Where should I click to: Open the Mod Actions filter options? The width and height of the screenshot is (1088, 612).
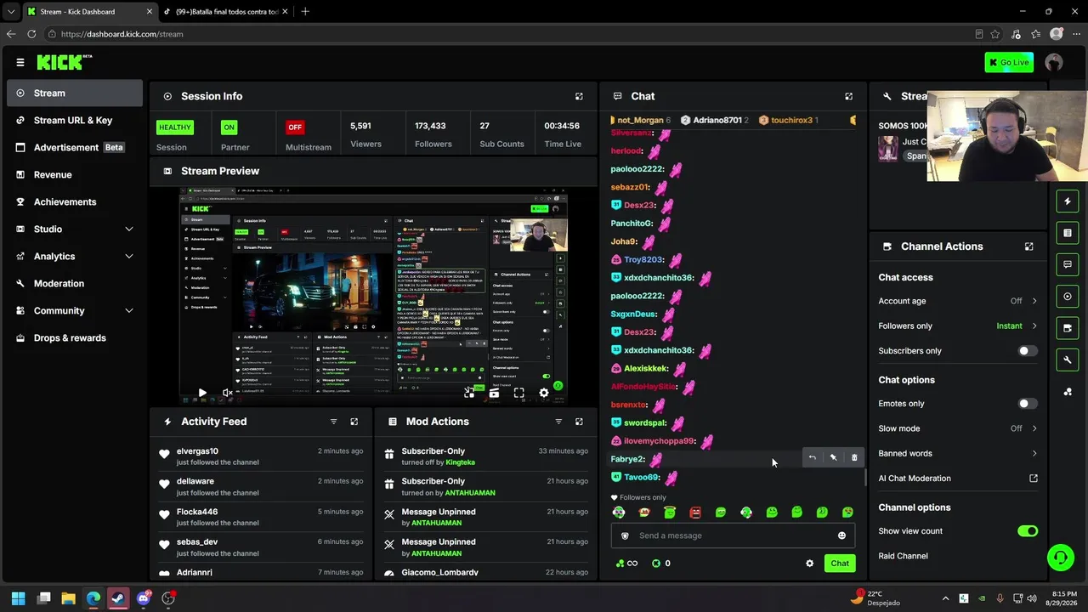pyautogui.click(x=558, y=422)
